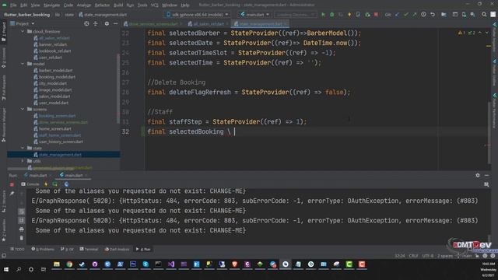Screen dimensions: 498x280
Task: Open the Git tool window button
Action: point(67,249)
